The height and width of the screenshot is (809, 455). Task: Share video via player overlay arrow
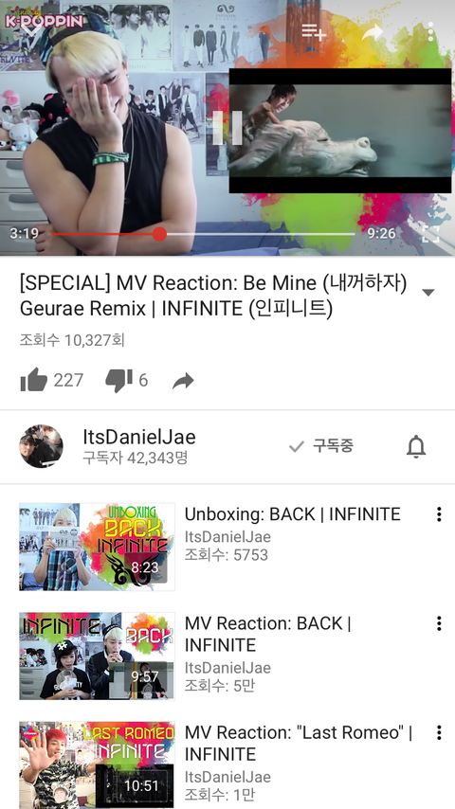pyautogui.click(x=373, y=32)
